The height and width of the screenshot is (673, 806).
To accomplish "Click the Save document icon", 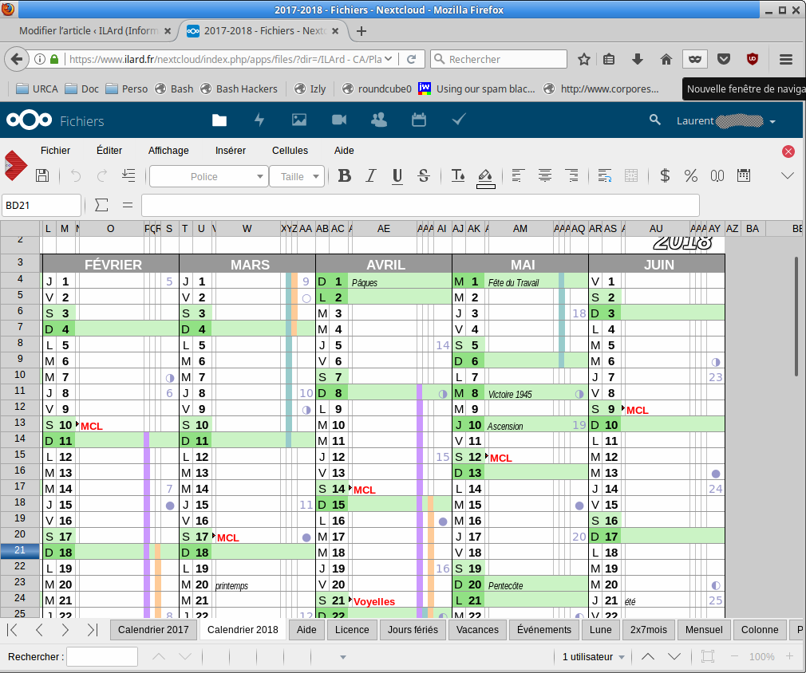I will [42, 175].
